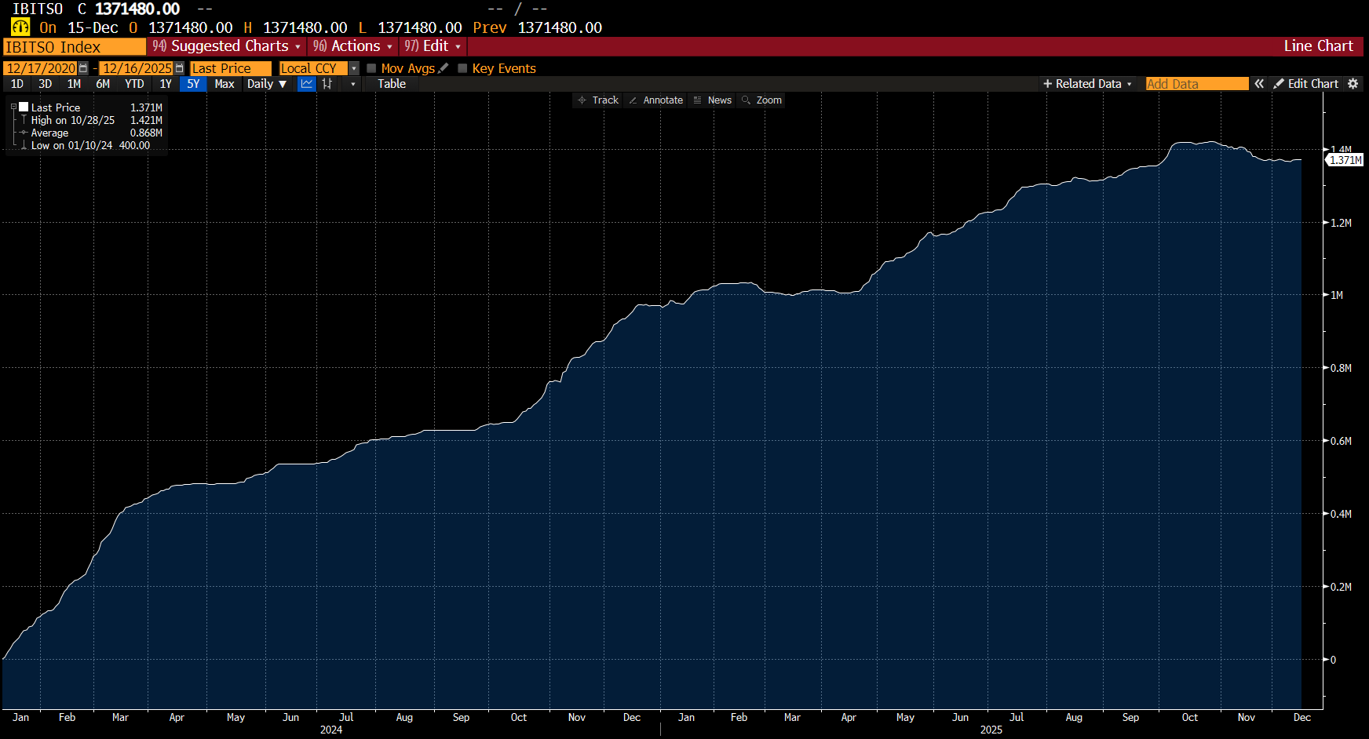This screenshot has width=1369, height=739.
Task: Click the Line Chart title label
Action: tap(1318, 46)
